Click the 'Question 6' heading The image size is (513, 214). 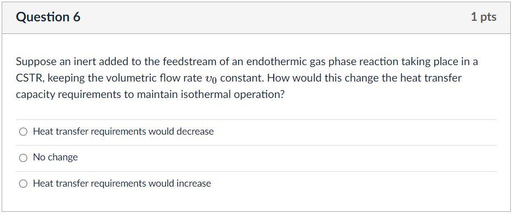pyautogui.click(x=48, y=17)
